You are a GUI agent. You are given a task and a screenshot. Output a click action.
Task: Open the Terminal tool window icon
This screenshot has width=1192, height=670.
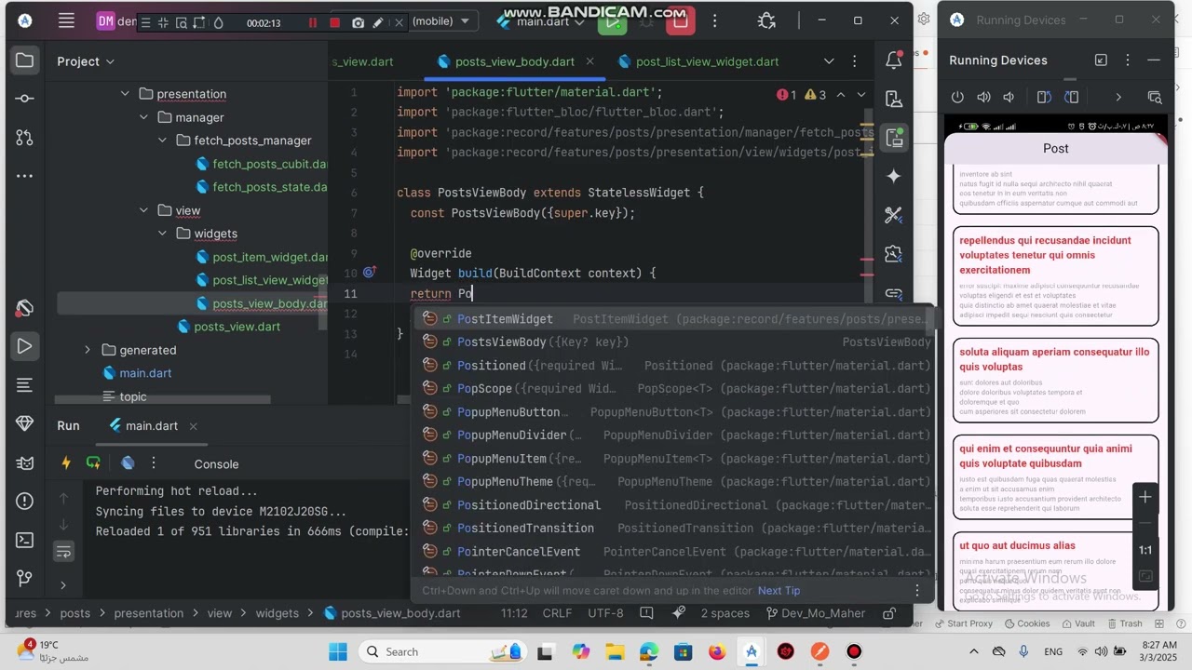click(25, 540)
